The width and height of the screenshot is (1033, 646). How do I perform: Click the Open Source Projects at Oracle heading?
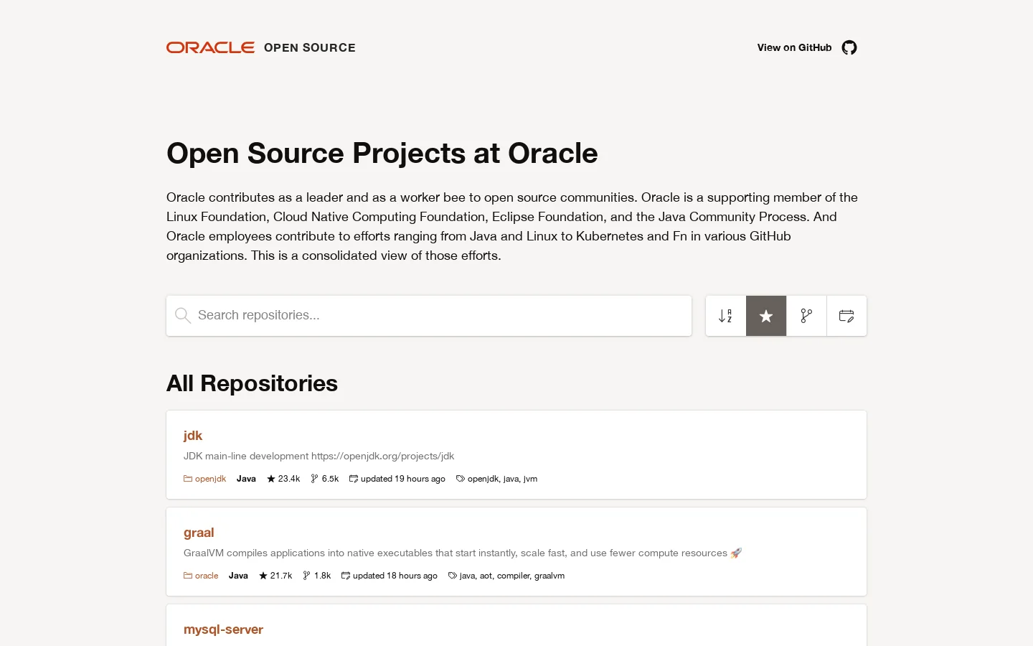(x=382, y=153)
